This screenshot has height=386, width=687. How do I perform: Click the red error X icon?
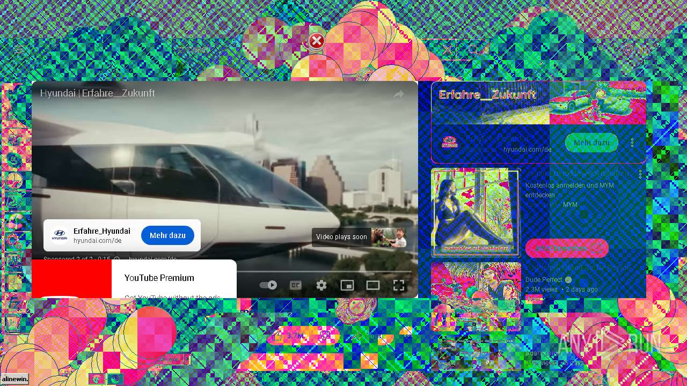(317, 41)
